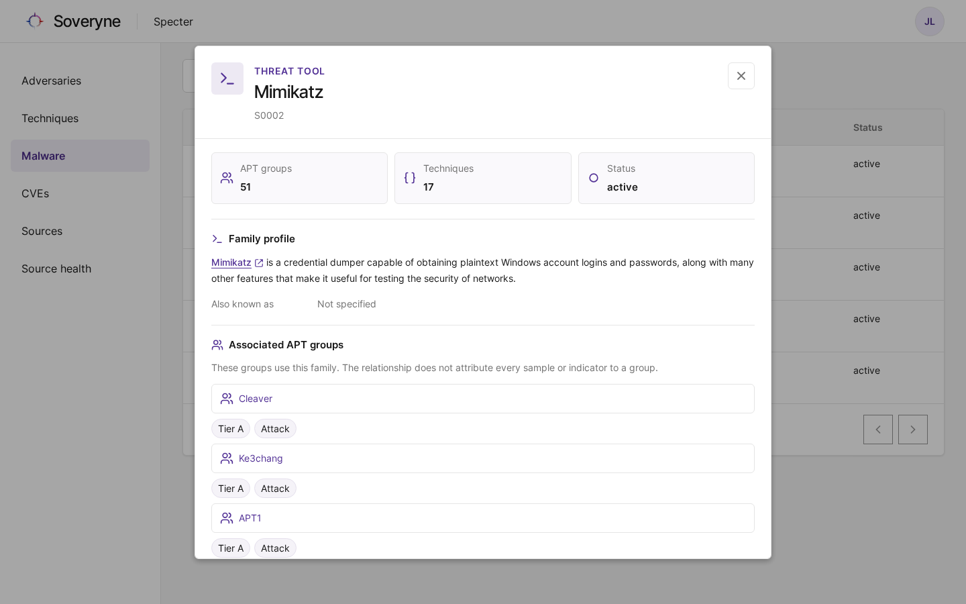Open the Techniques sidebar section
The height and width of the screenshot is (604, 966).
point(80,118)
